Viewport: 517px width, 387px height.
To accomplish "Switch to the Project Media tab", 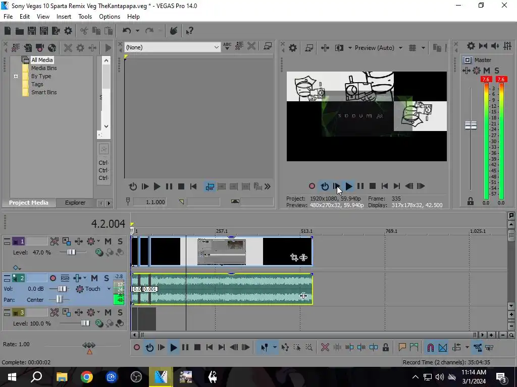I will tap(29, 203).
